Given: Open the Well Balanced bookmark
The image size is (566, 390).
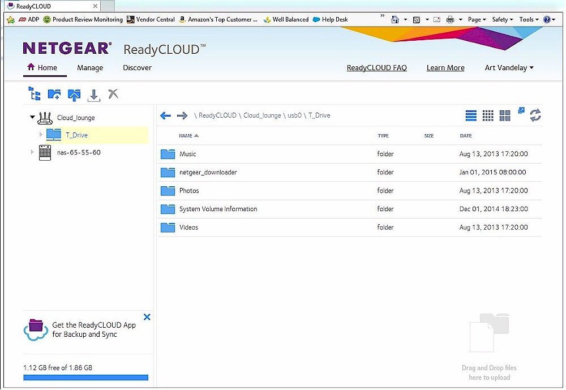Looking at the screenshot, I should (x=286, y=19).
